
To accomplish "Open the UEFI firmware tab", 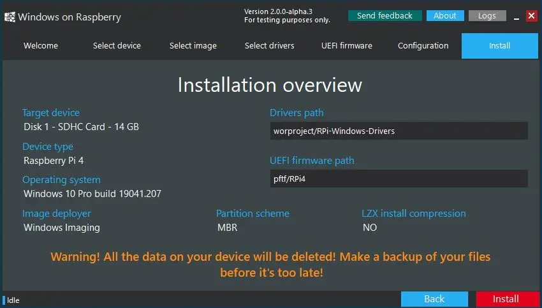I will click(x=347, y=46).
